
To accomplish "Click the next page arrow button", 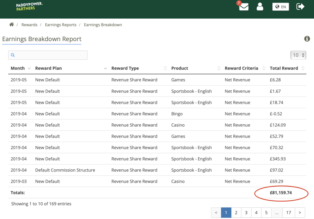I will pyautogui.click(x=300, y=213).
